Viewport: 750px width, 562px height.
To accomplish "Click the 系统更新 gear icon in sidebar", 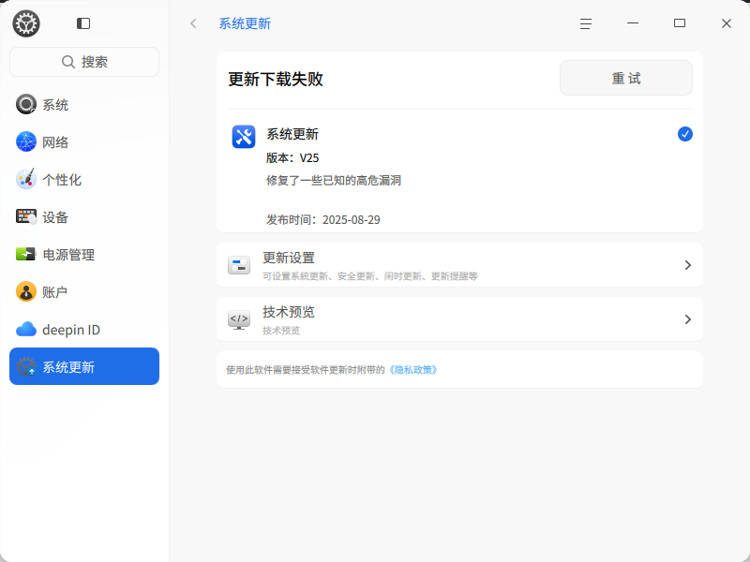I will [x=26, y=366].
